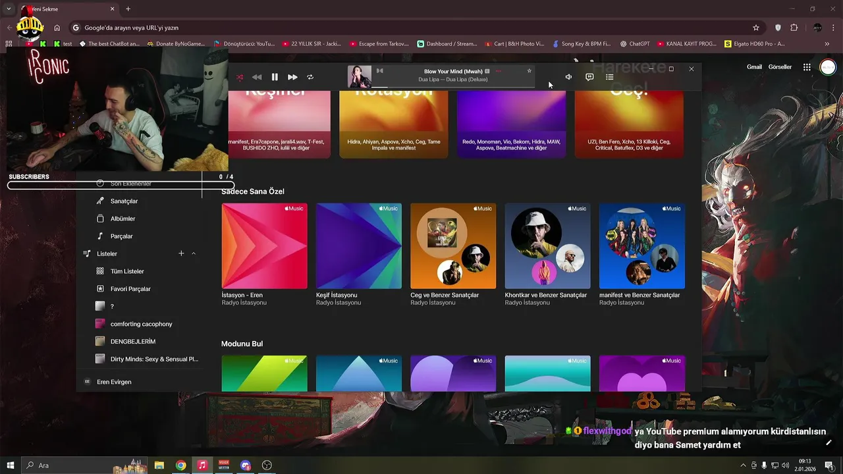
Task: Open the Gmail link
Action: pos(754,67)
